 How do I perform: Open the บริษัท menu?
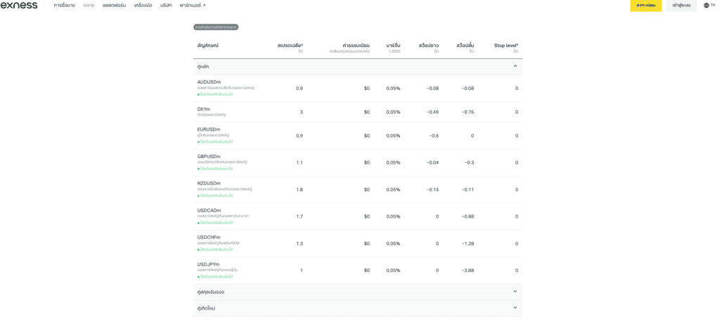166,5
